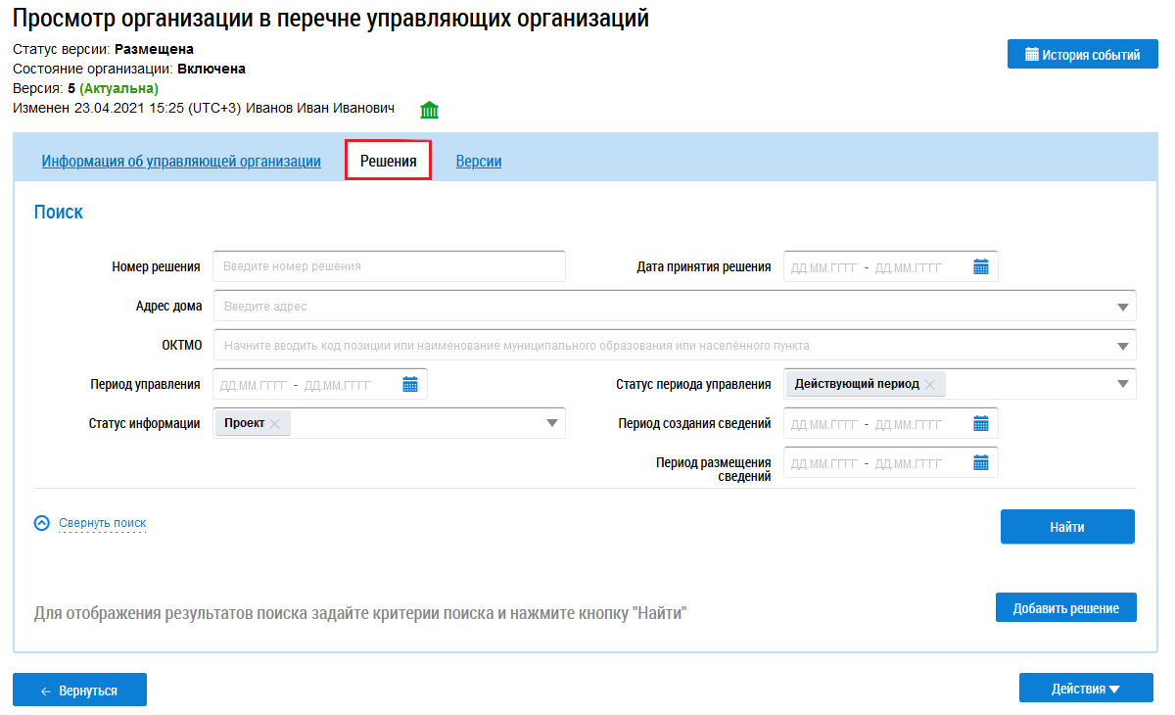Click the Добавить решение button
Image resolution: width=1175 pixels, height=715 pixels.
point(1066,608)
